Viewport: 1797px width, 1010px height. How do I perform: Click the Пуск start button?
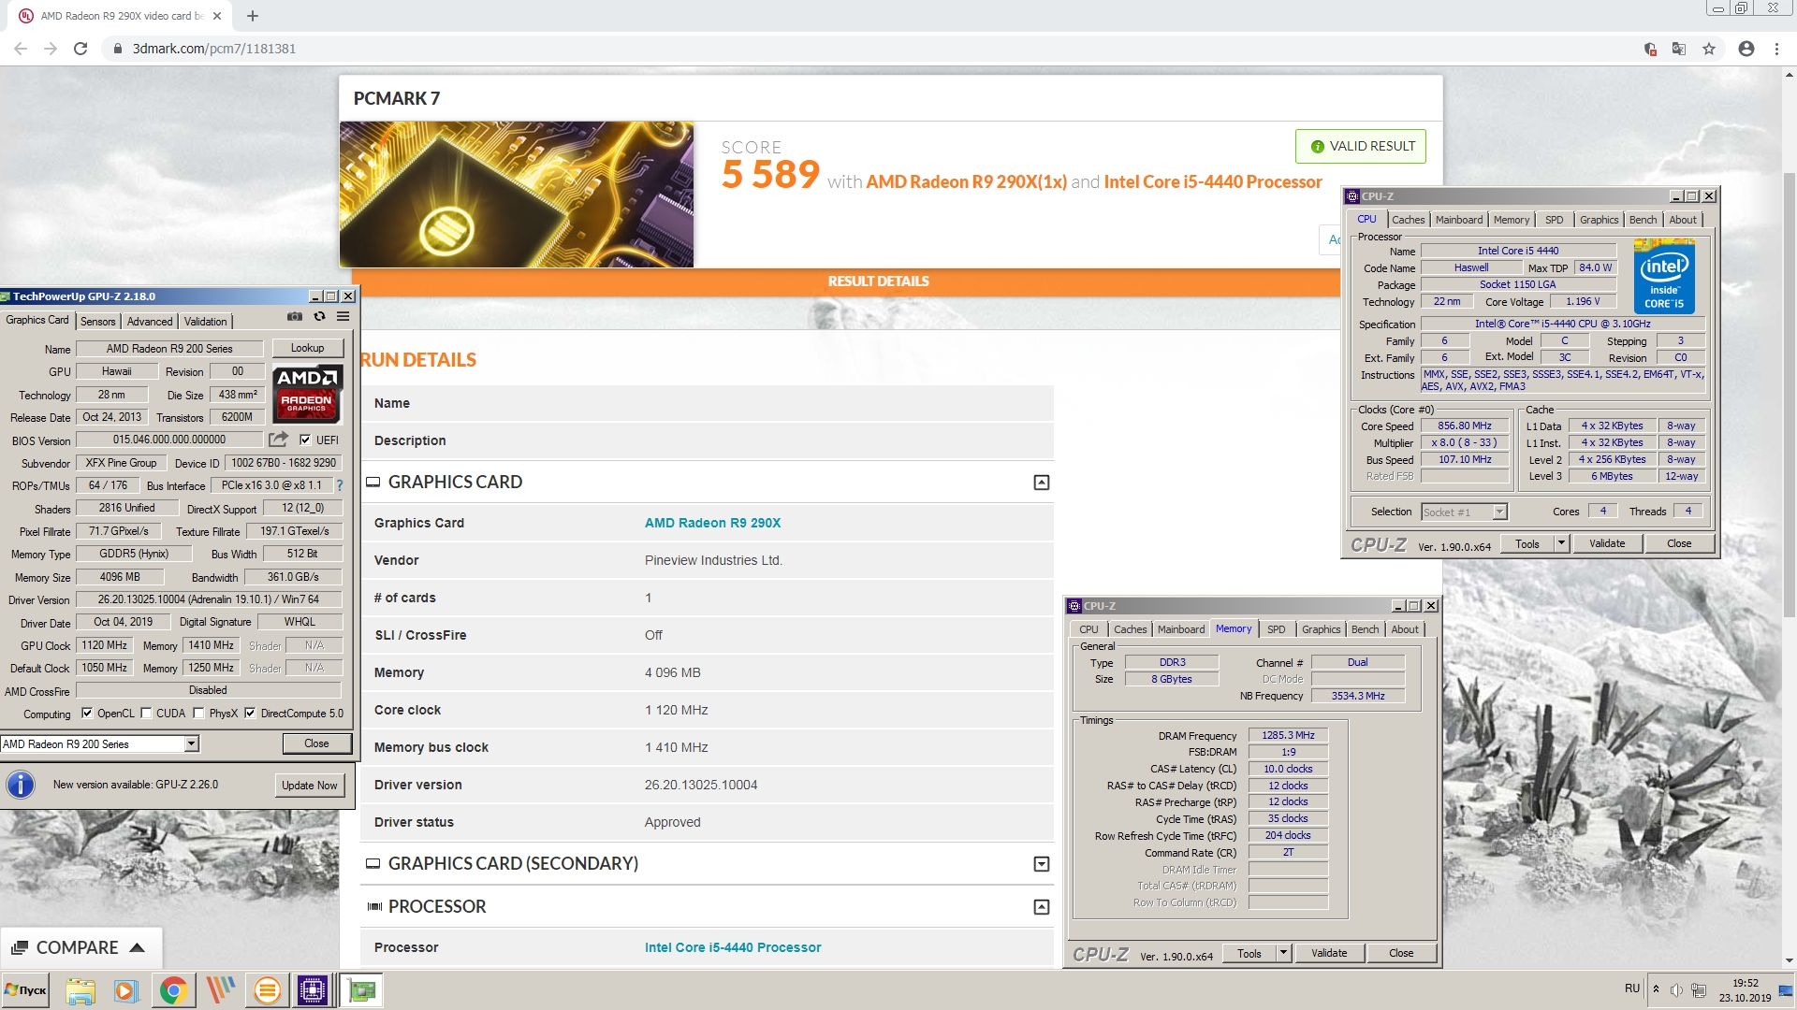25,990
